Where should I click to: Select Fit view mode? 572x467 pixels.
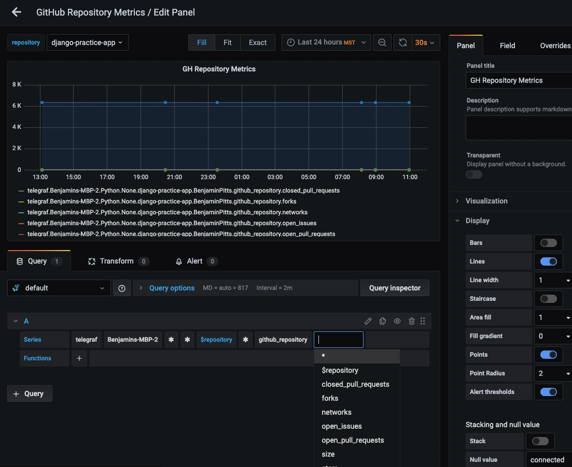tap(228, 42)
